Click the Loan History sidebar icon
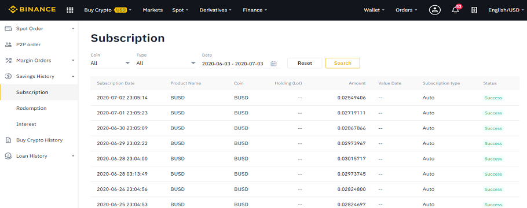The width and height of the screenshot is (527, 208). 9,156
